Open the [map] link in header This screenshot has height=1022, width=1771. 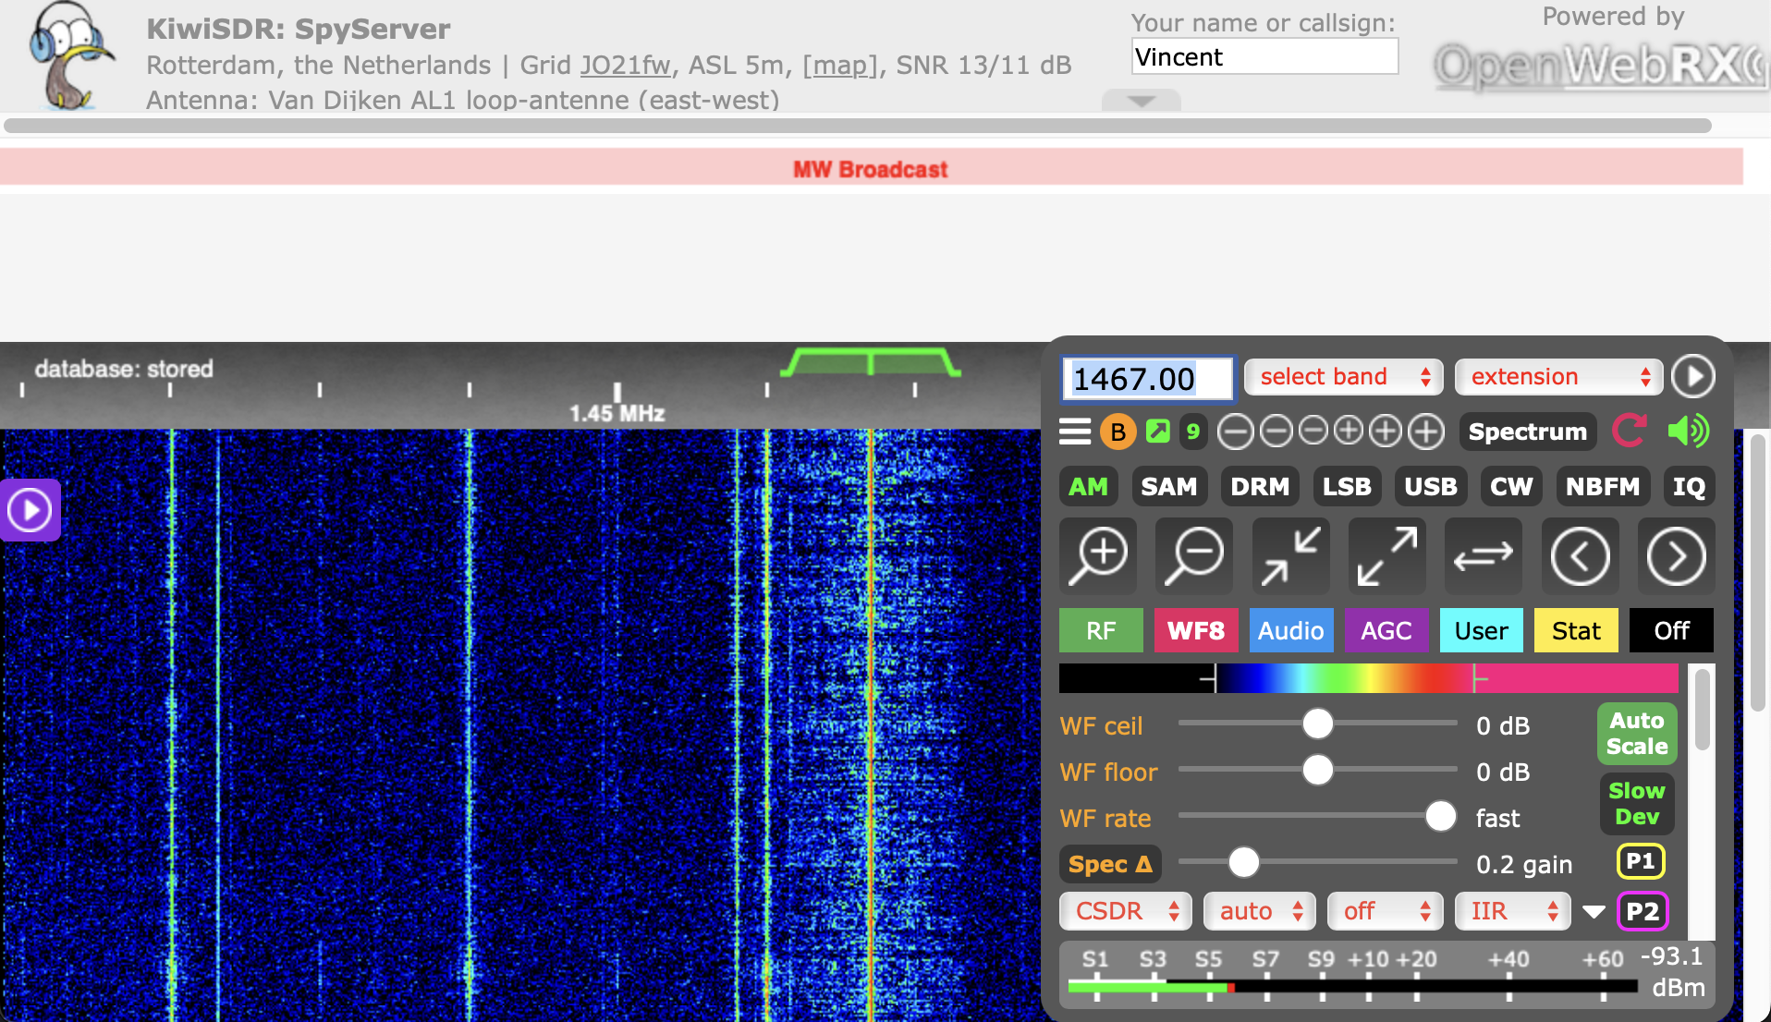pos(839,66)
